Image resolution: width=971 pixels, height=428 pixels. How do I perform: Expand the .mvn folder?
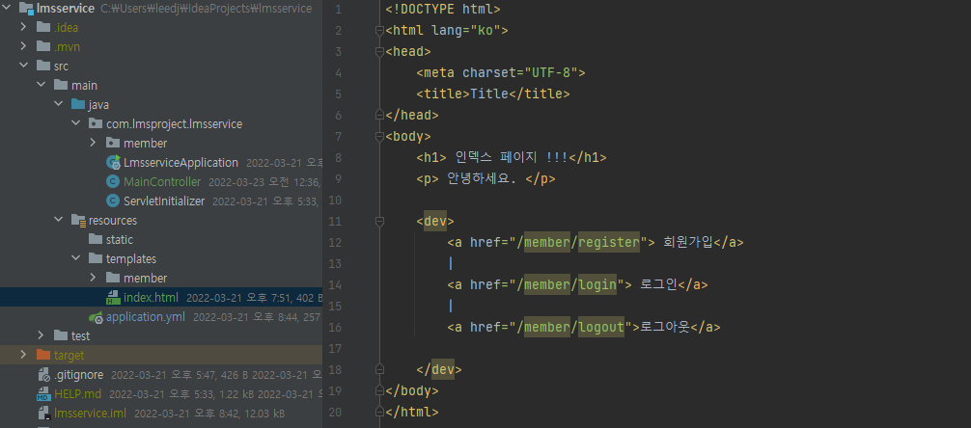point(23,46)
